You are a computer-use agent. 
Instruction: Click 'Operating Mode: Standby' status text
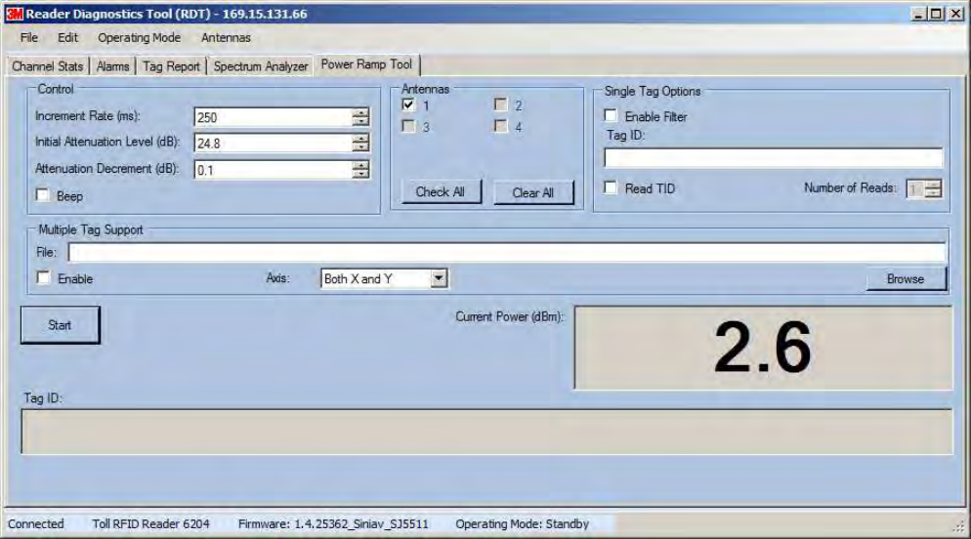point(522,524)
